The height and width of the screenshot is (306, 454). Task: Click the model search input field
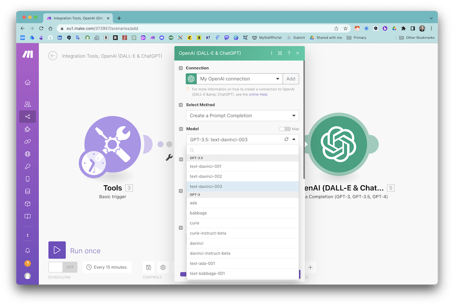point(242,150)
